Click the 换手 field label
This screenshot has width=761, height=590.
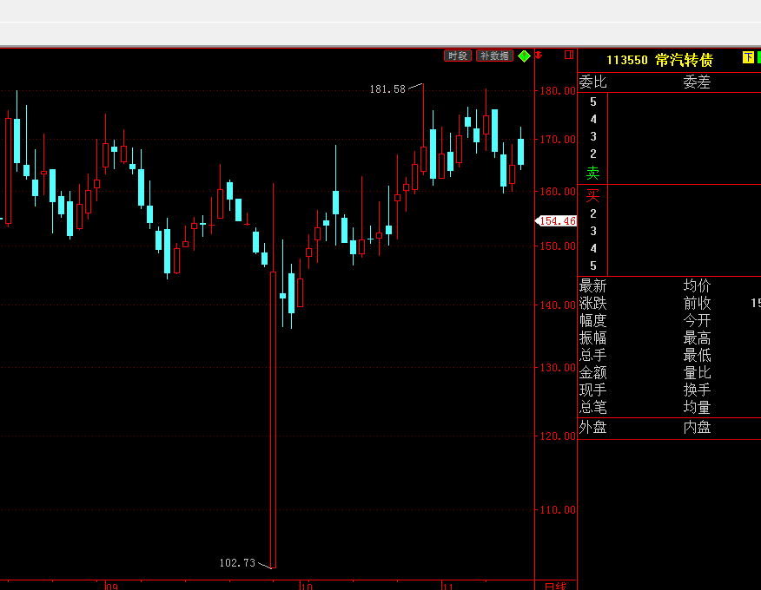[x=697, y=390]
